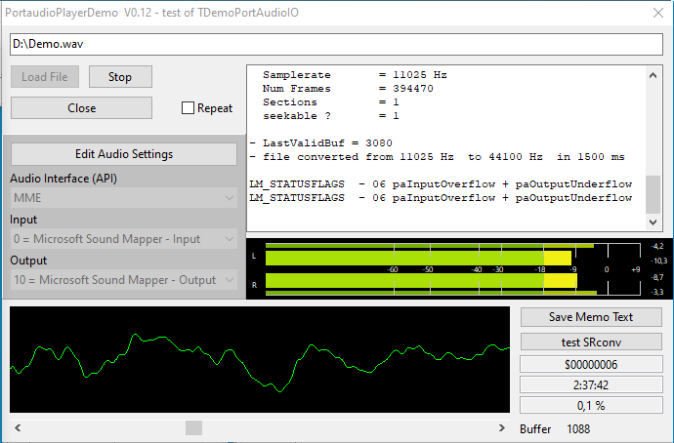Image resolution: width=674 pixels, height=443 pixels.
Task: Click the waveform position scrollbar thumb
Action: 193,428
